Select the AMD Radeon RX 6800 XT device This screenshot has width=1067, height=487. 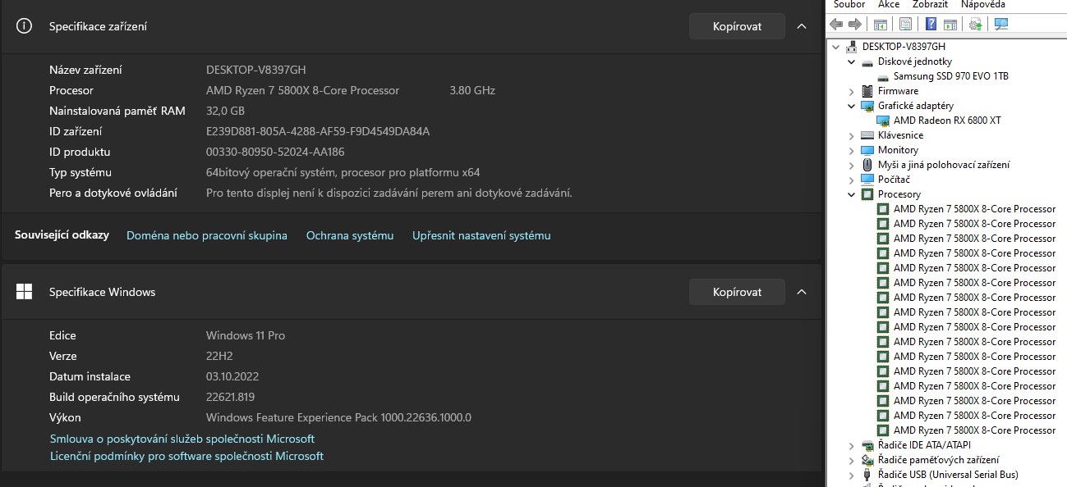coord(946,121)
